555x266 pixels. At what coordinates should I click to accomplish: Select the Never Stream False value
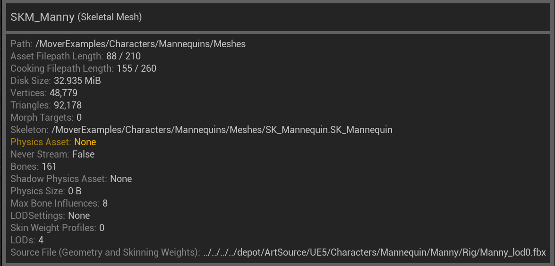coord(83,154)
